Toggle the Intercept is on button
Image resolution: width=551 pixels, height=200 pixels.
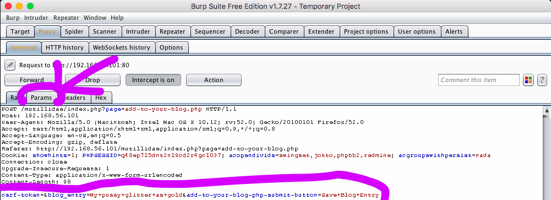click(x=153, y=80)
